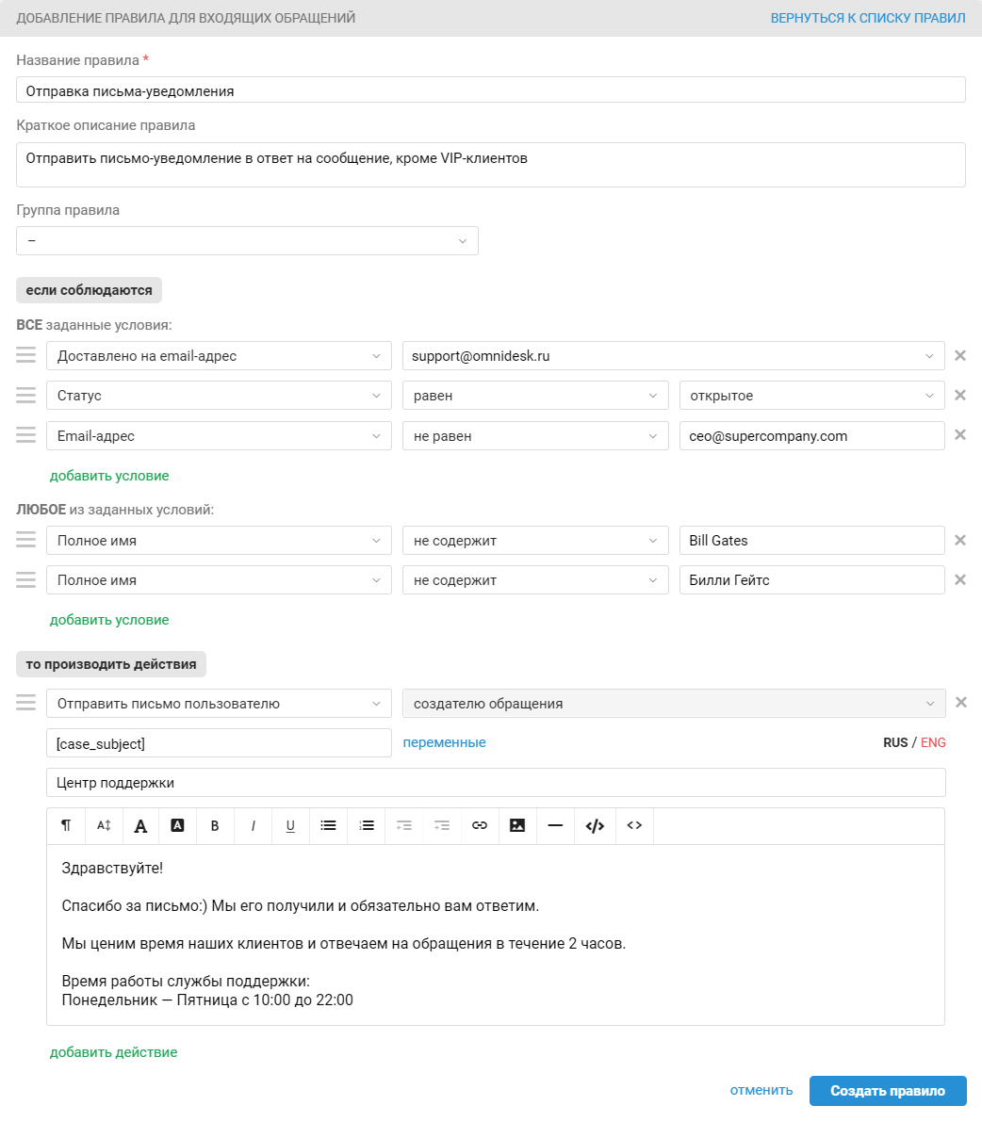
Task: Open the 'Доставлено на email-адрес' condition dropdown
Action: pos(219,356)
